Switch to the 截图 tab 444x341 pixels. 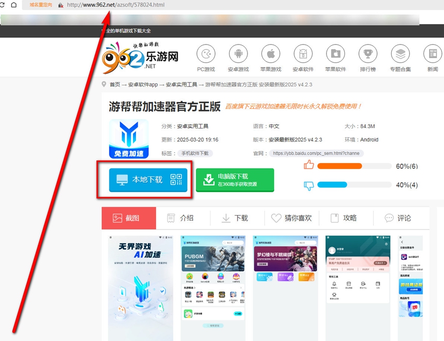(x=129, y=218)
